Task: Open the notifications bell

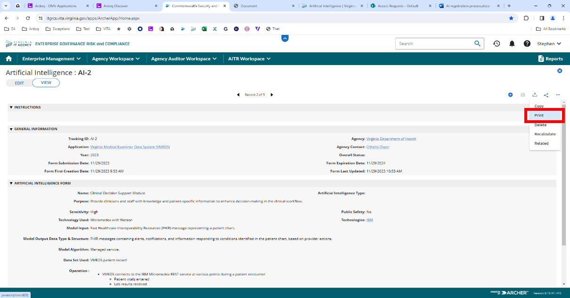Action: [512, 44]
